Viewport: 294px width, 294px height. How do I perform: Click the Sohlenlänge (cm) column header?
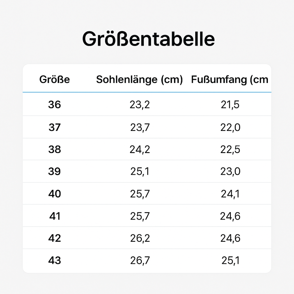click(139, 79)
